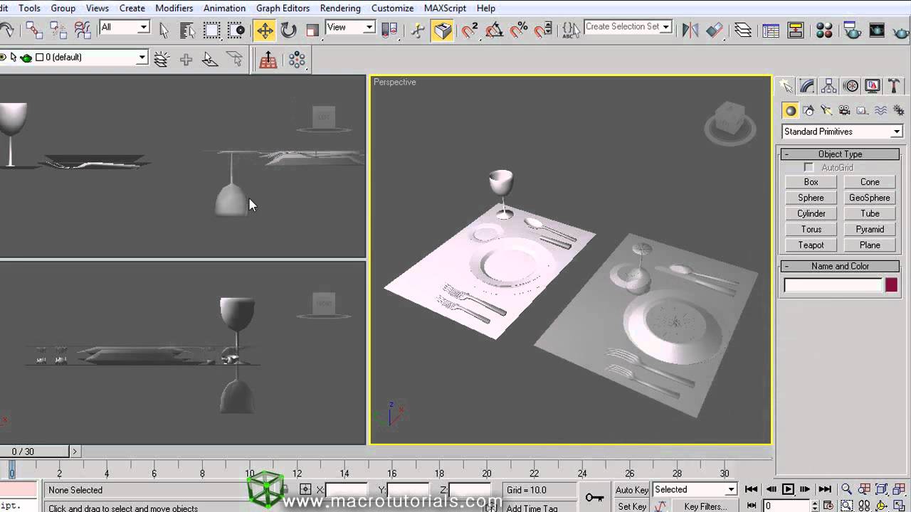This screenshot has height=512, width=911.
Task: Switch to the Modify command panel tab
Action: pyautogui.click(x=807, y=86)
